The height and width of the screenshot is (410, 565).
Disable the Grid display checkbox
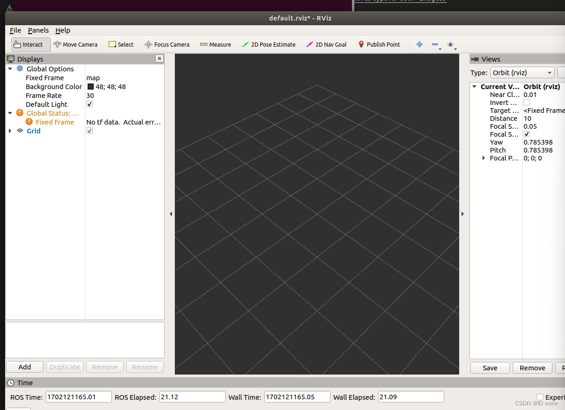[89, 131]
